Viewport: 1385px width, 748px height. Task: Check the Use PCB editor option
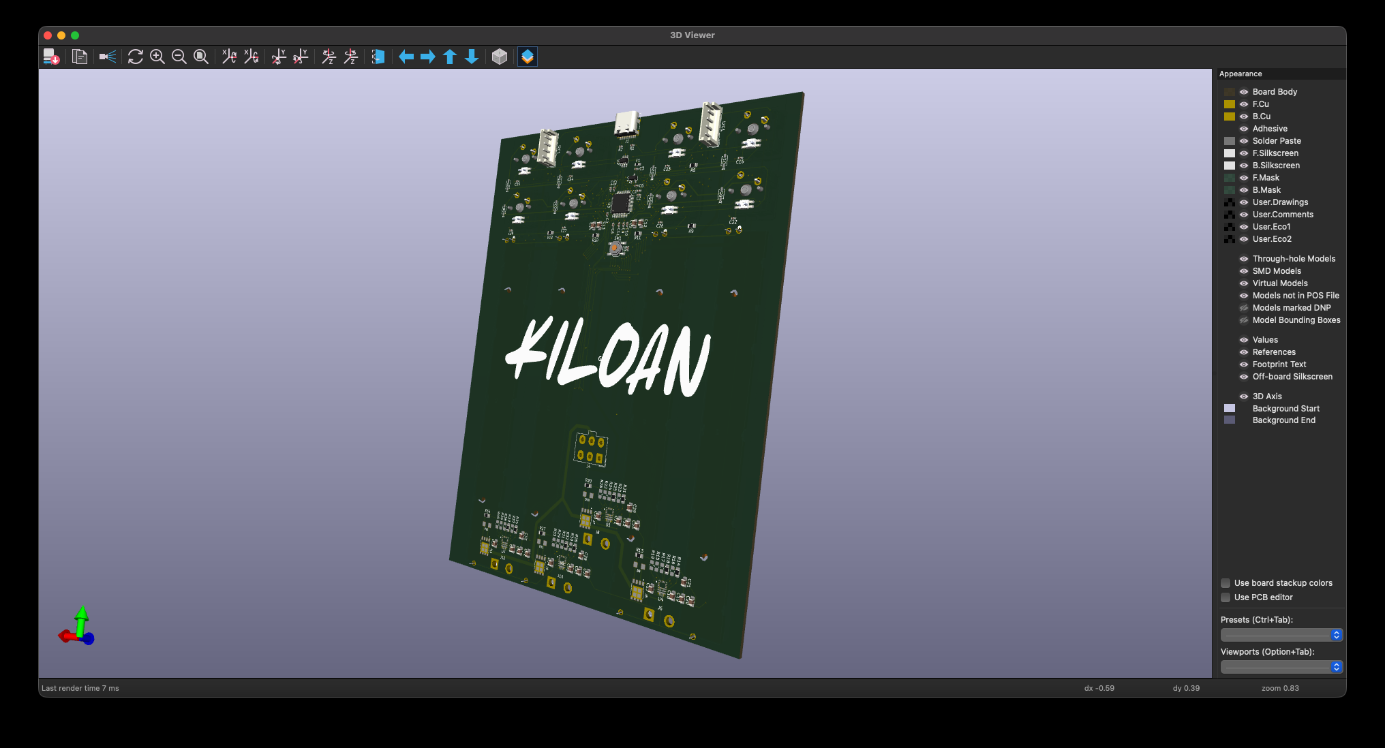click(1226, 597)
